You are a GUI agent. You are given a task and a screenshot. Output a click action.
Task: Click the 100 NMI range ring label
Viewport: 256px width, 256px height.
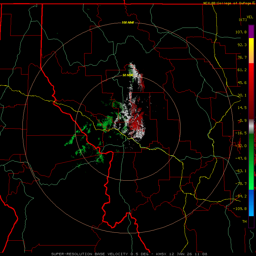pos(128,22)
